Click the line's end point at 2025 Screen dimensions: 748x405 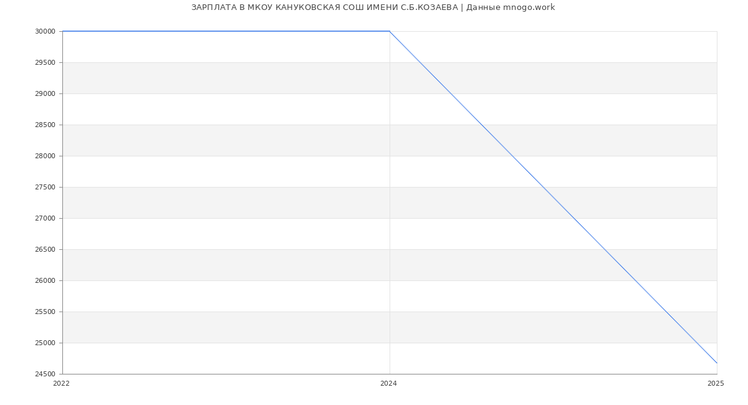[717, 363]
